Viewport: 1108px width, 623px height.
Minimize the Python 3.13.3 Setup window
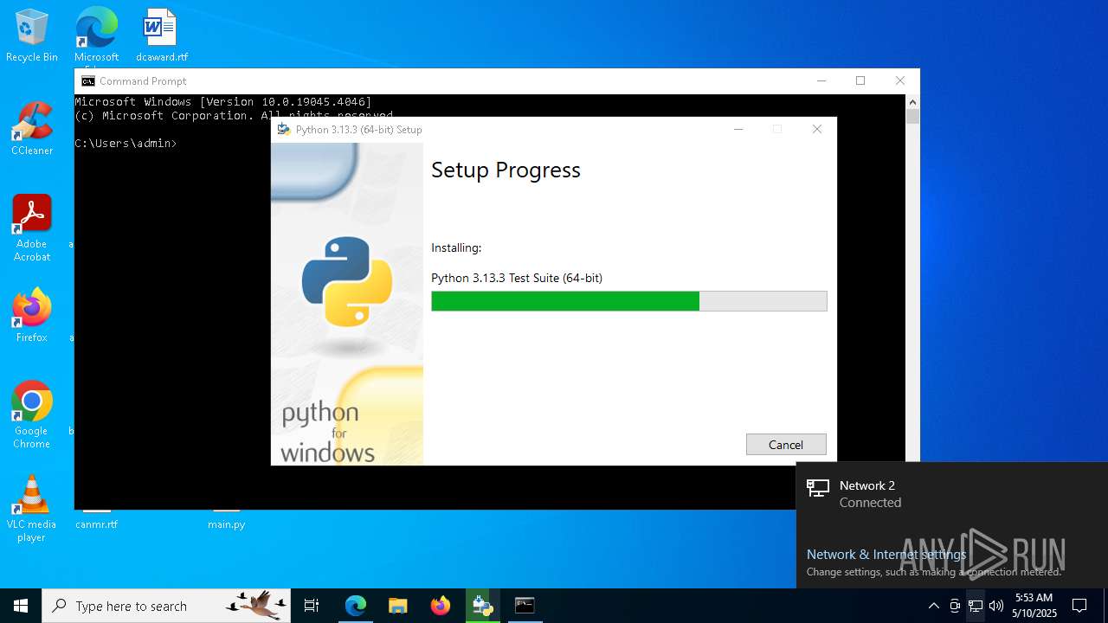pyautogui.click(x=738, y=130)
